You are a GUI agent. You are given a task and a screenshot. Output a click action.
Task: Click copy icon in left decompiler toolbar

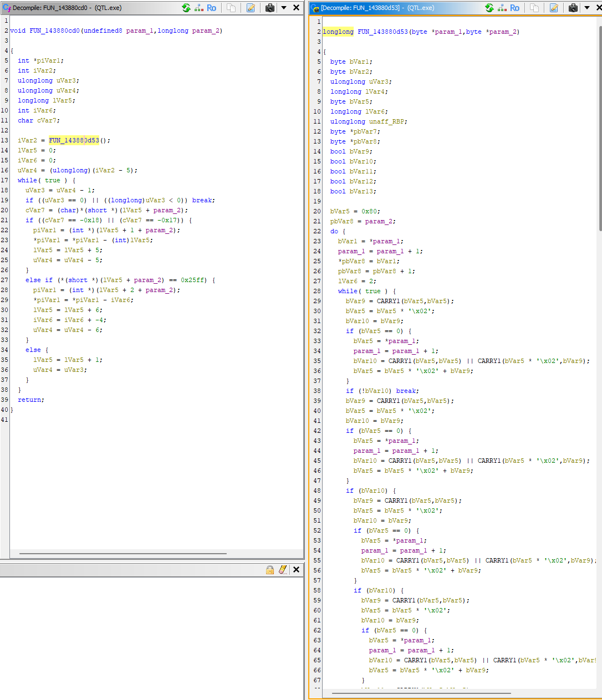tap(231, 8)
